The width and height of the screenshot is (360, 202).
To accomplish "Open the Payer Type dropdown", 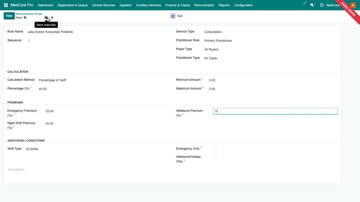I will [271, 49].
